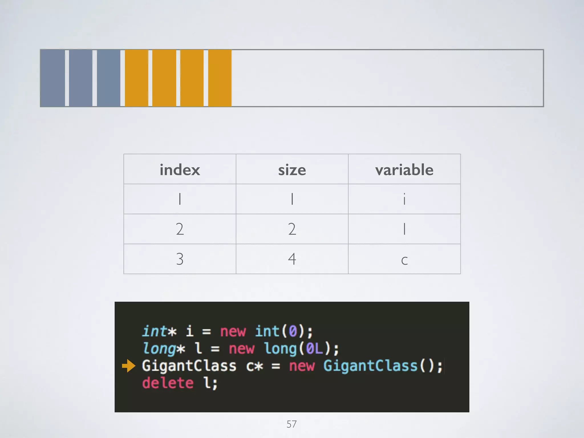This screenshot has width=584, height=438.
Task: Click the slide page number 57
Action: [291, 424]
